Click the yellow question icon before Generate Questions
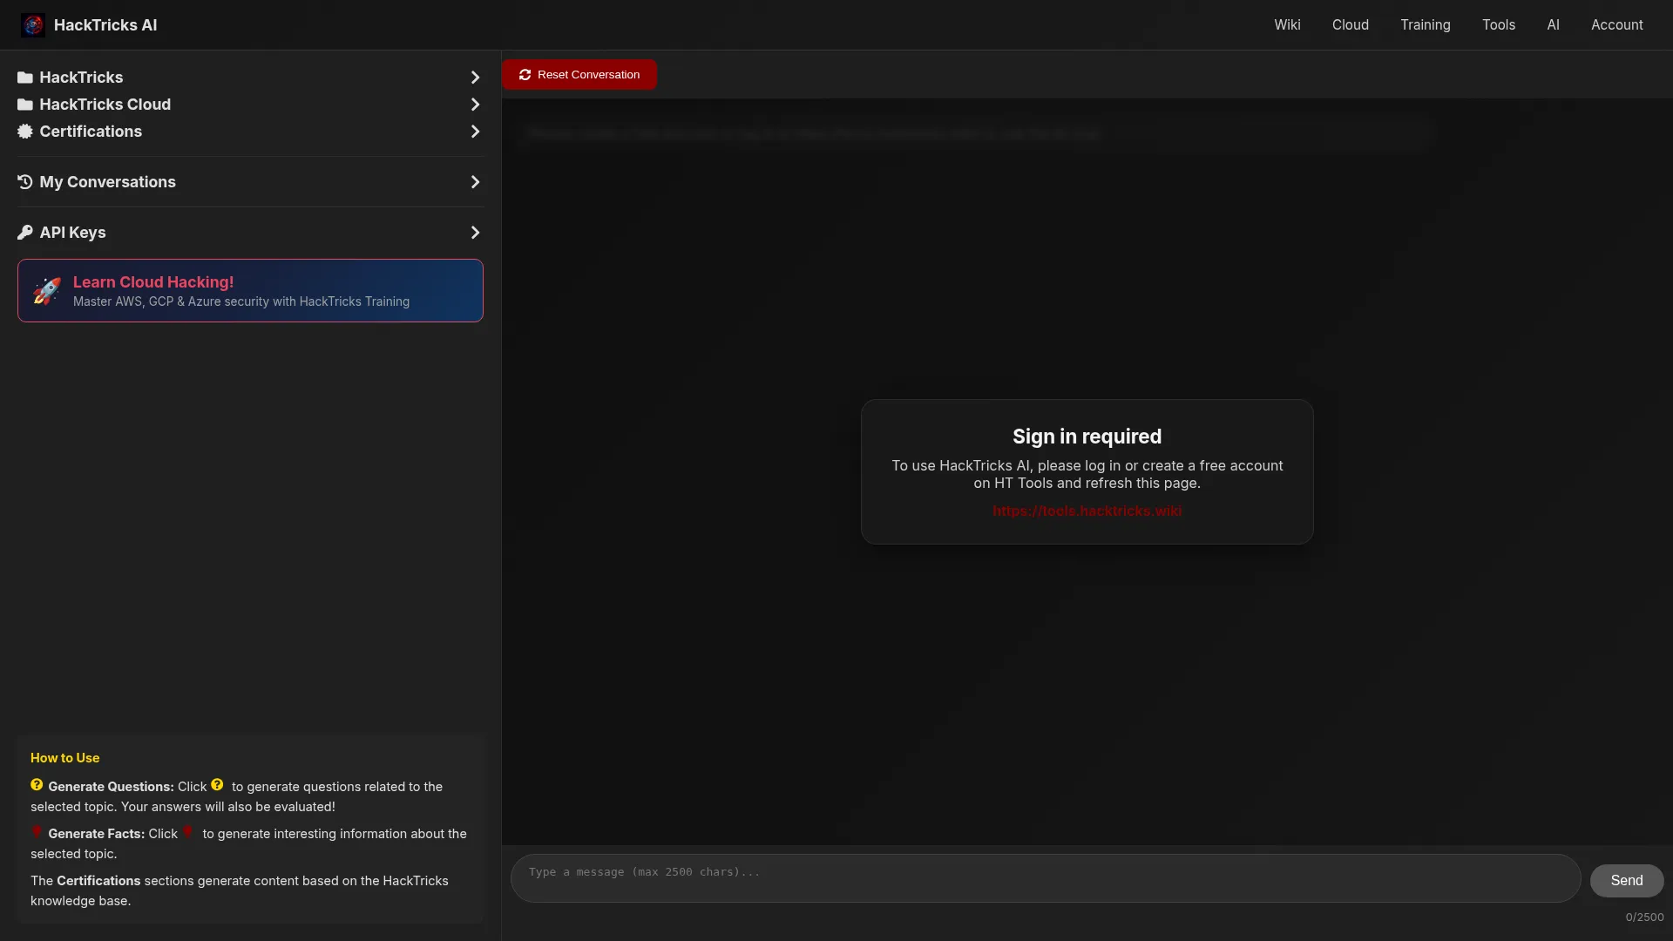 [x=37, y=785]
